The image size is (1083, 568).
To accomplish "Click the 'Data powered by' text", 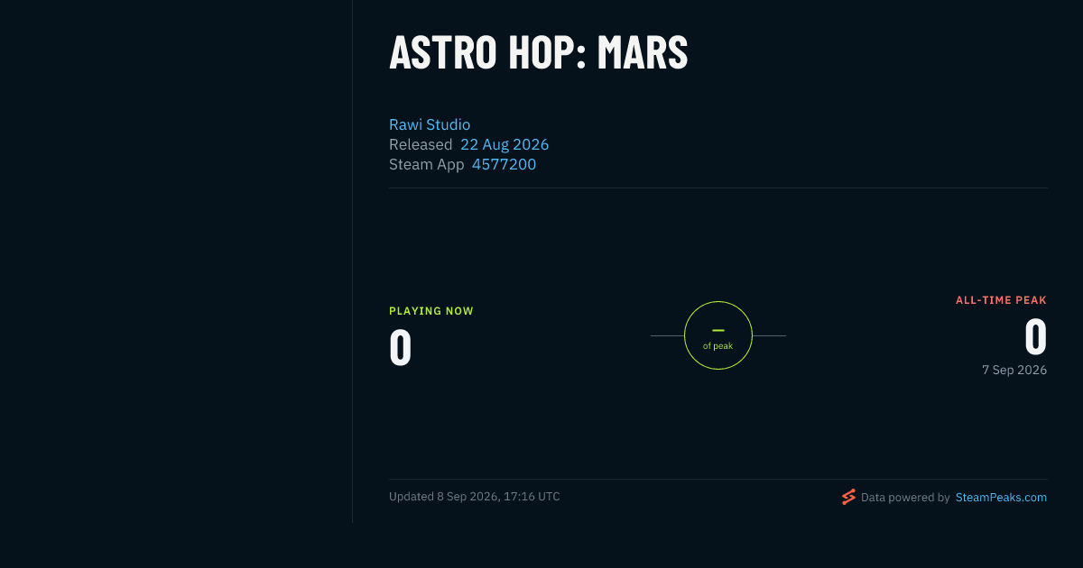I will [x=905, y=497].
